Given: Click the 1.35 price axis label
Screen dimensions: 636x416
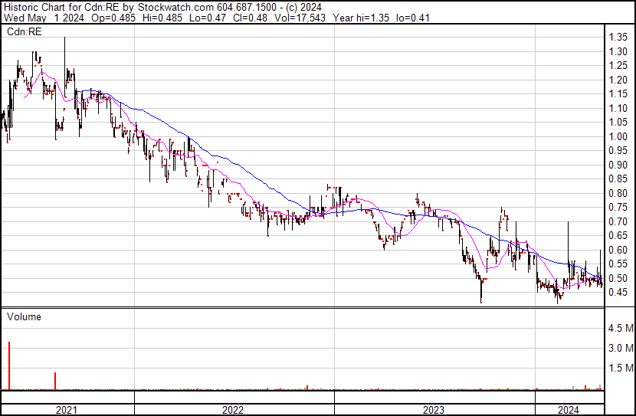Looking at the screenshot, I should [x=618, y=37].
